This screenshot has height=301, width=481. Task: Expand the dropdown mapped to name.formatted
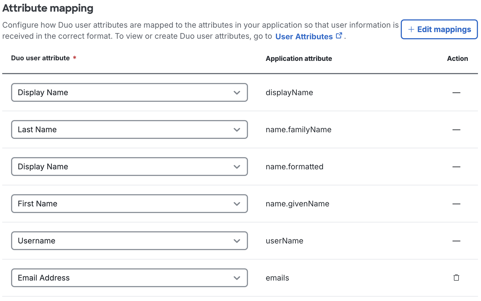[x=237, y=167]
